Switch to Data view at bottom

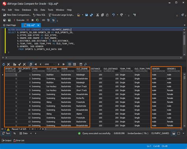(x=24, y=133)
